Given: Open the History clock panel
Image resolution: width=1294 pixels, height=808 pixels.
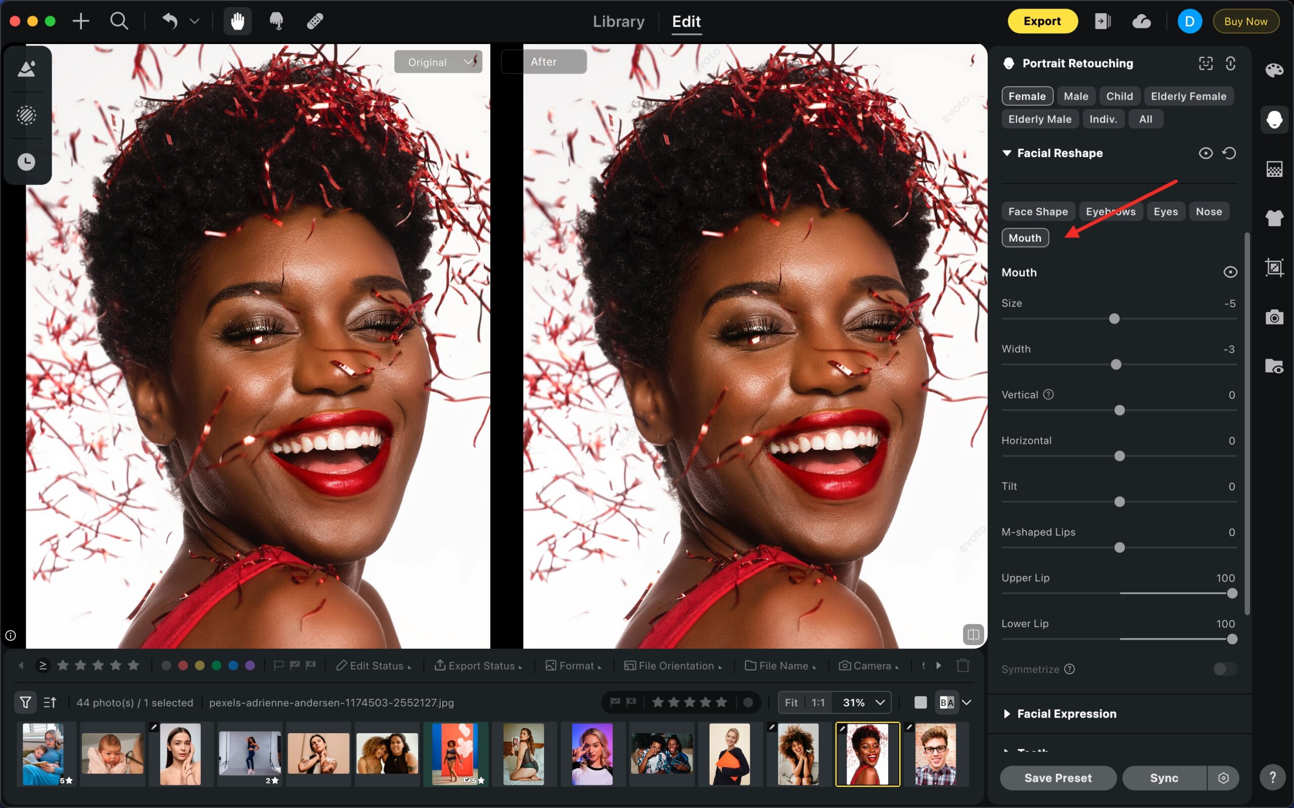Looking at the screenshot, I should (26, 162).
